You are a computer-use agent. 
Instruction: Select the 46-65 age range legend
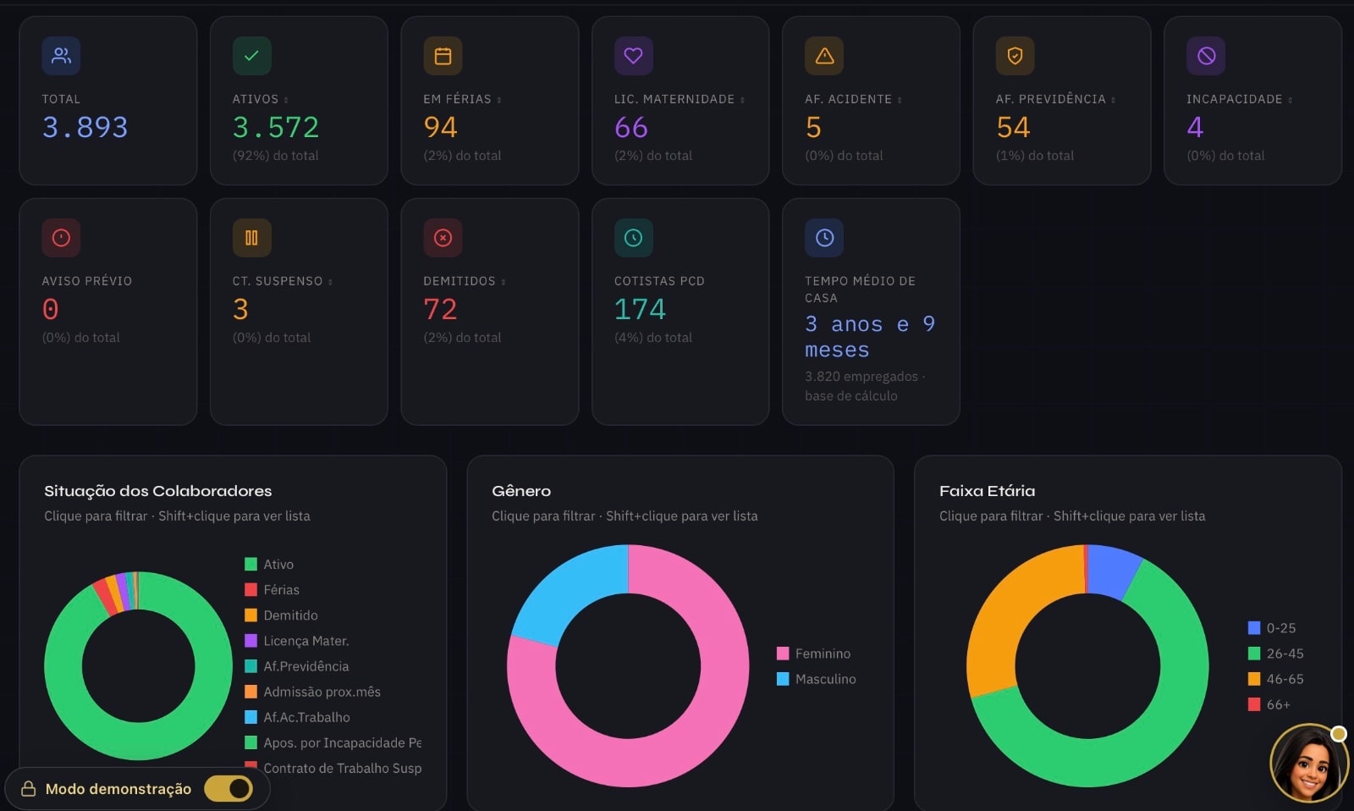(1275, 679)
